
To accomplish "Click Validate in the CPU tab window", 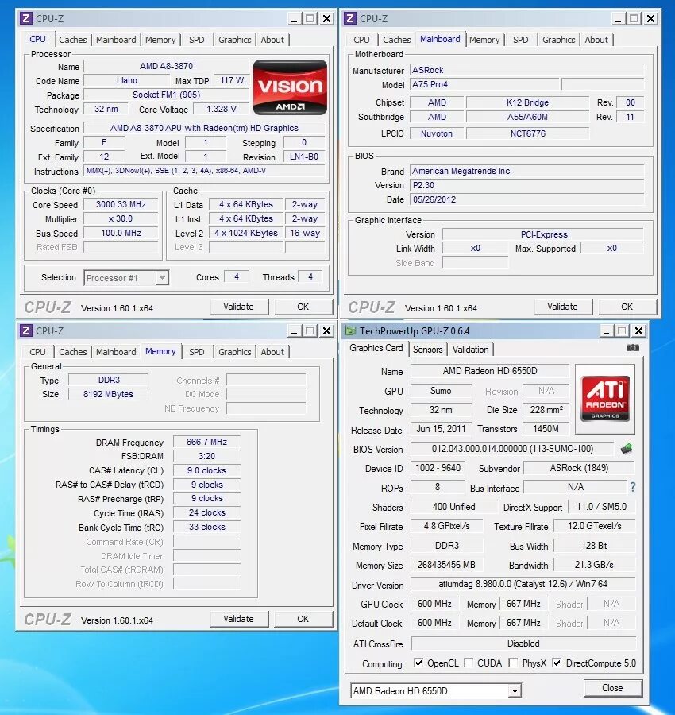I will point(239,307).
